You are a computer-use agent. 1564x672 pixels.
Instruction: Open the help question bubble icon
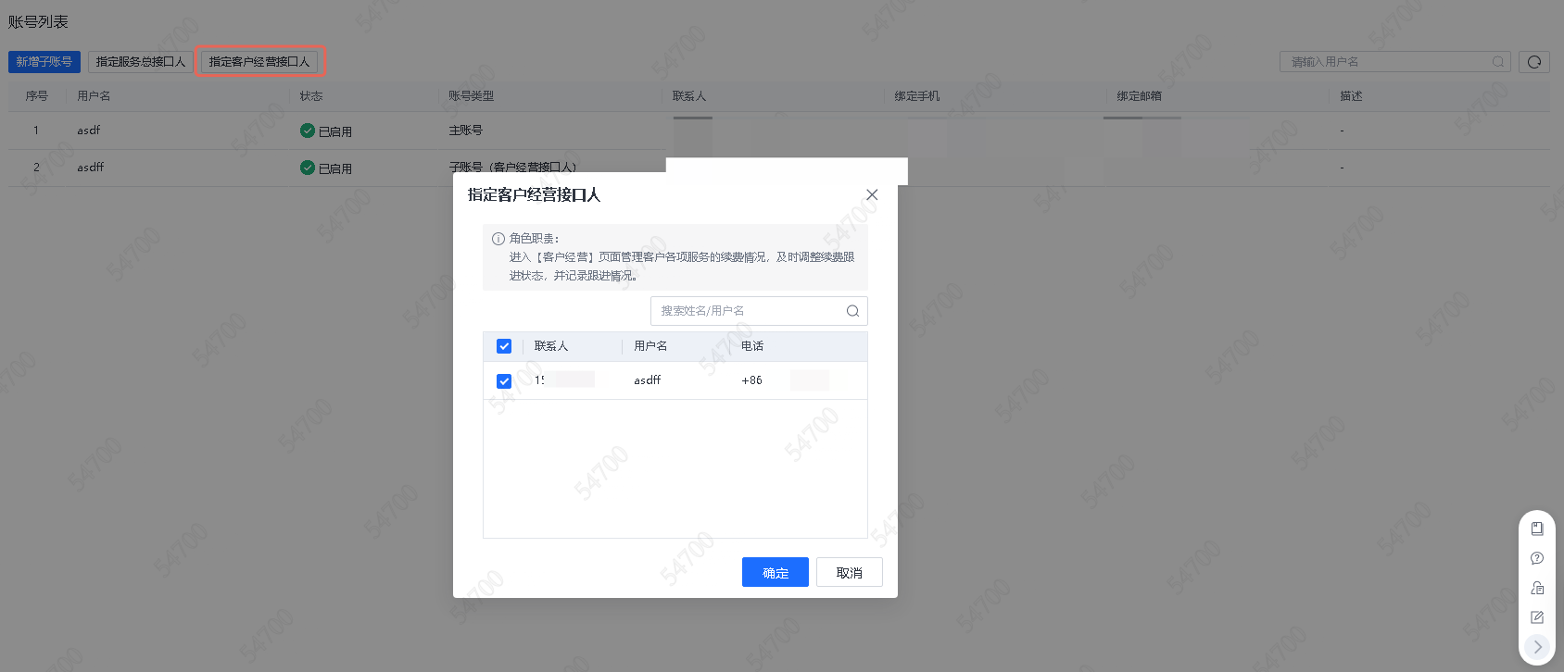coord(1537,558)
